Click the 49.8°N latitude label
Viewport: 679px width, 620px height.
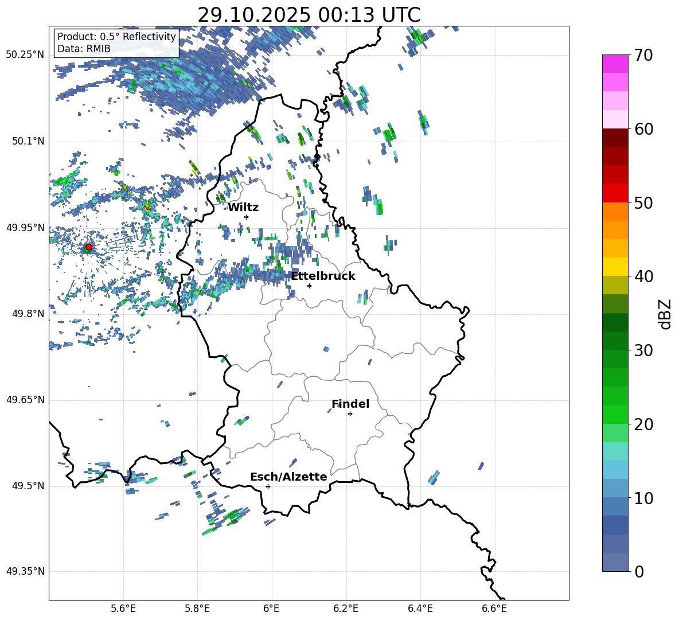click(28, 314)
